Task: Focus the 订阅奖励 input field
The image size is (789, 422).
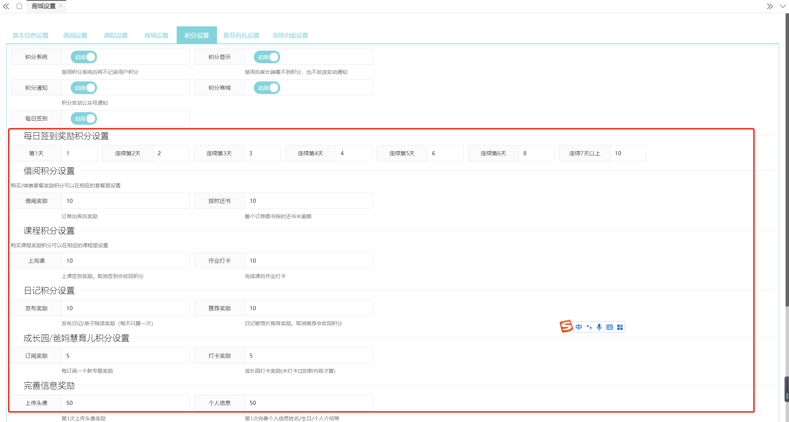Action: coord(125,356)
